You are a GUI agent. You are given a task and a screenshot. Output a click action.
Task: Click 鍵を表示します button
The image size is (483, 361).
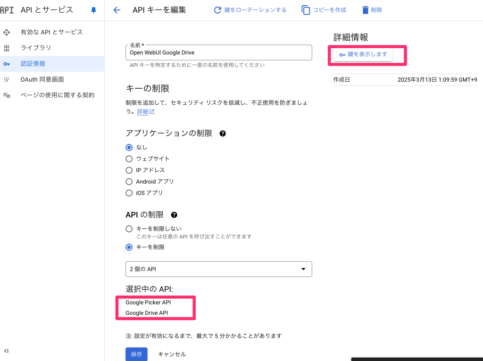(x=363, y=55)
